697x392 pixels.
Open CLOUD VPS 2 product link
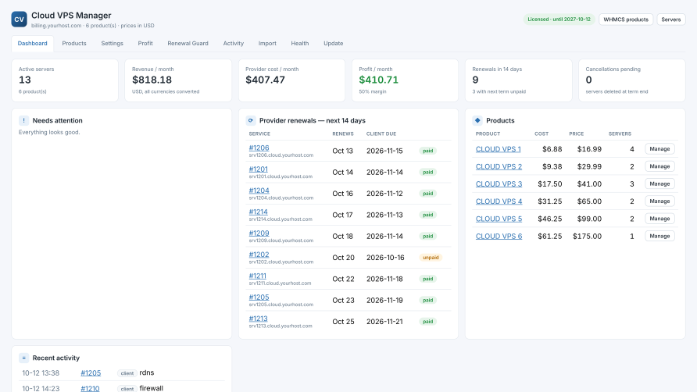[x=499, y=166]
